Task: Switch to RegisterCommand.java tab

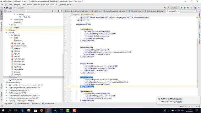Action: 155,11
